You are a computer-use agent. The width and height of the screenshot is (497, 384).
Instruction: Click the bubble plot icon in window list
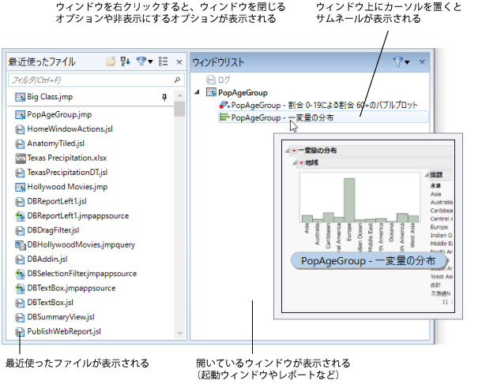click(224, 105)
